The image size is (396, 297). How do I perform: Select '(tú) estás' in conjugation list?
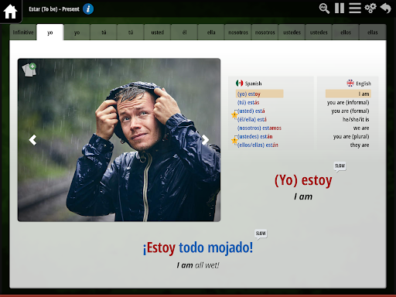pyautogui.click(x=248, y=102)
